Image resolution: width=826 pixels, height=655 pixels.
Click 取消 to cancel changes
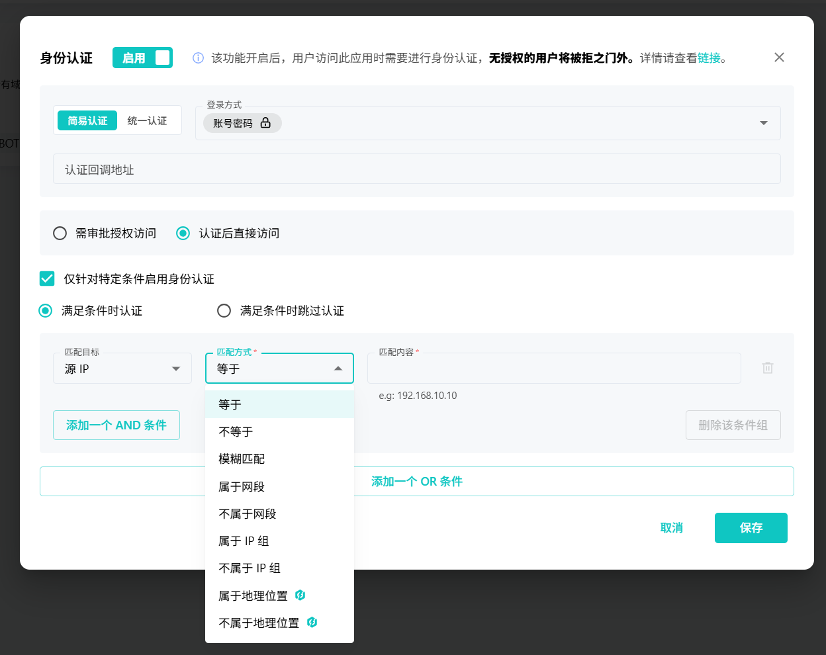[x=672, y=528]
